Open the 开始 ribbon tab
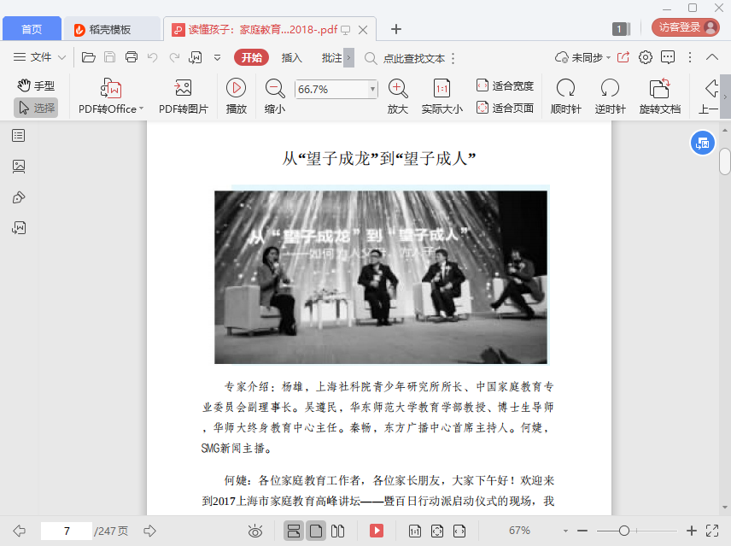Screen dimensions: 731x546 251,57
